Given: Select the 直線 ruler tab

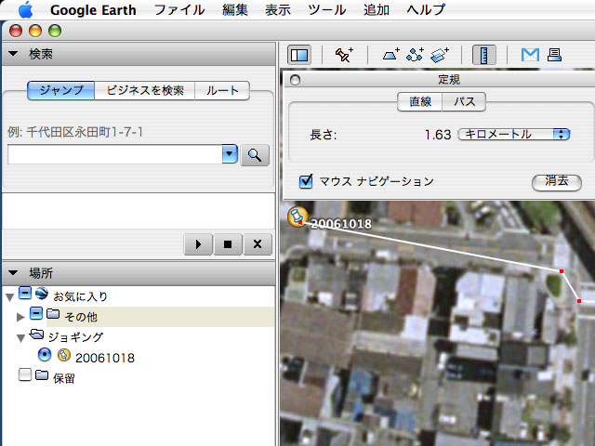Looking at the screenshot, I should point(419,101).
